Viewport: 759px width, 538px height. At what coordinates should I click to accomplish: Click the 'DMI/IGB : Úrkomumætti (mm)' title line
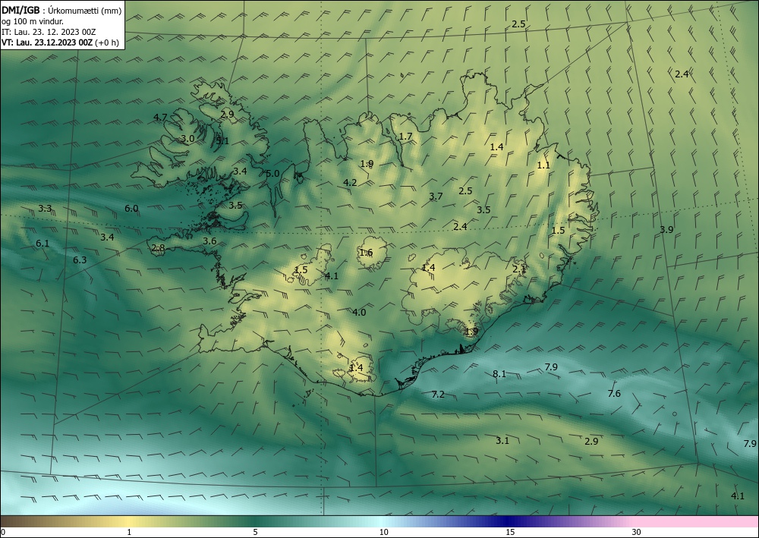pyautogui.click(x=61, y=10)
